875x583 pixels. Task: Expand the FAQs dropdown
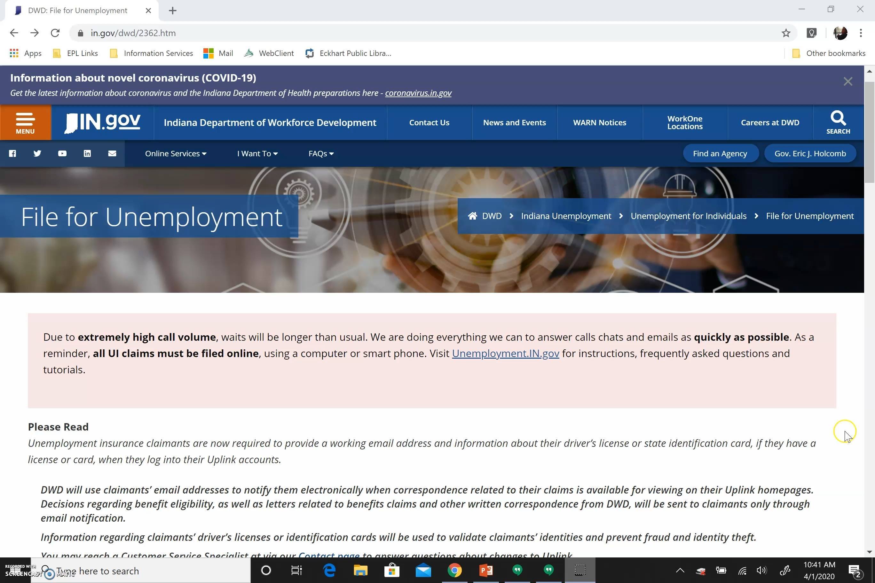pos(321,153)
